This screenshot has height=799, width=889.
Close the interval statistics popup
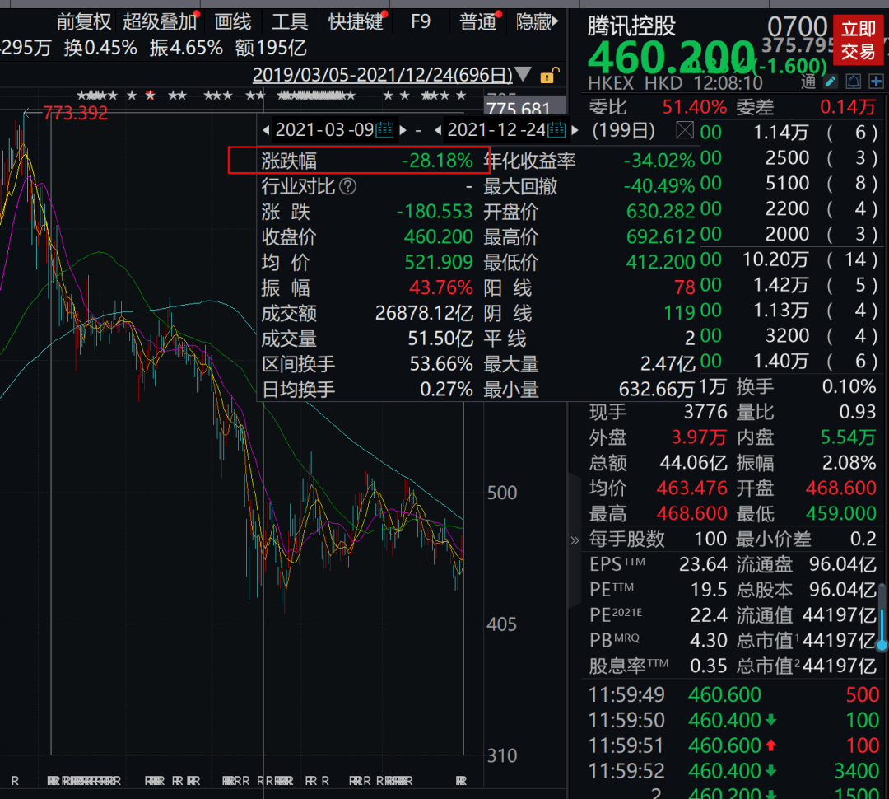coord(685,130)
